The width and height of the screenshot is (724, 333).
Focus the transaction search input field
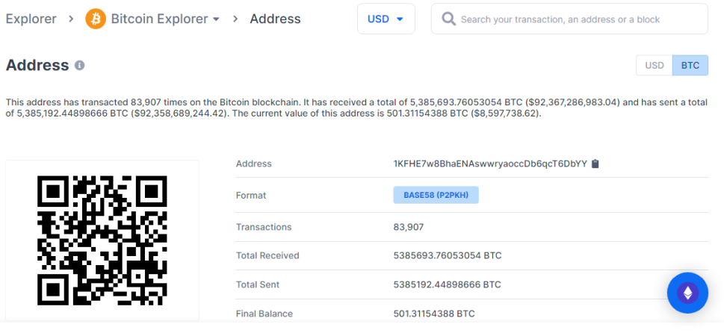coord(569,19)
